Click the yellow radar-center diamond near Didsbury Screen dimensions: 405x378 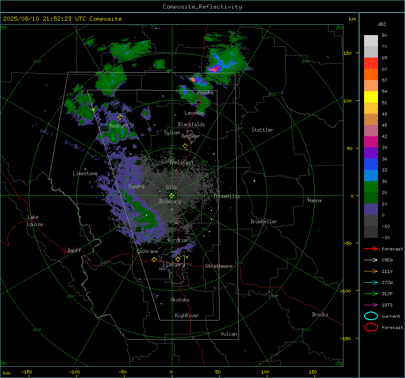pos(171,196)
